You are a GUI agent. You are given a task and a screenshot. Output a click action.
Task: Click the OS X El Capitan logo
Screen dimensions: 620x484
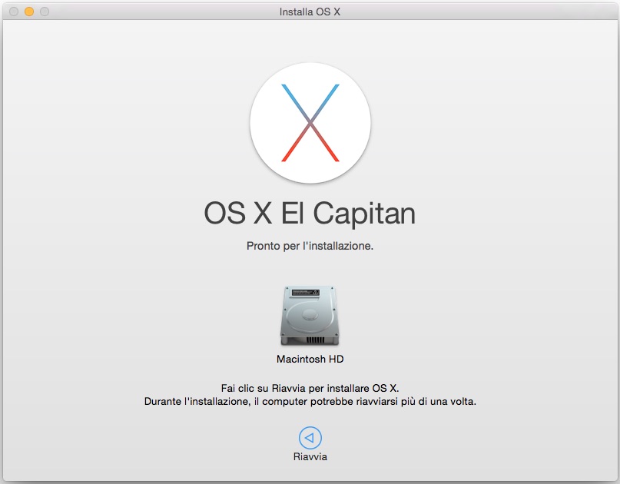pos(310,123)
